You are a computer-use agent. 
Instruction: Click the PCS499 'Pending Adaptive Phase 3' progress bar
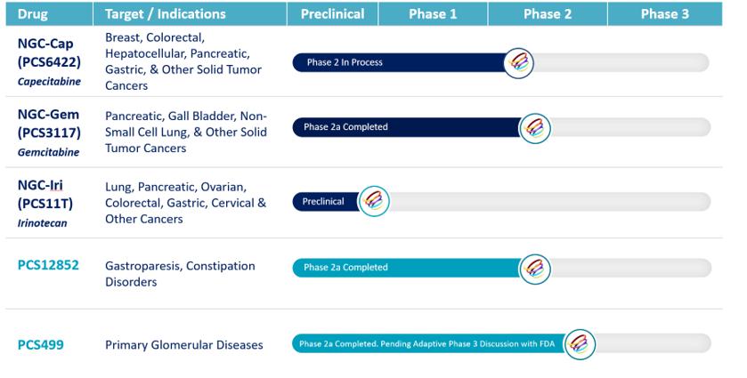(427, 344)
